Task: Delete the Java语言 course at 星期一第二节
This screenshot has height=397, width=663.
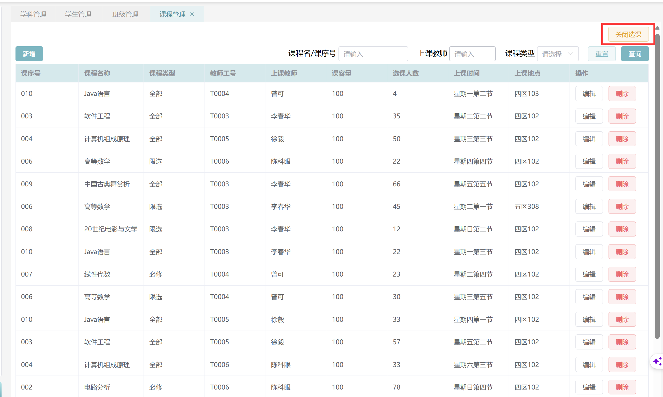Action: (622, 94)
